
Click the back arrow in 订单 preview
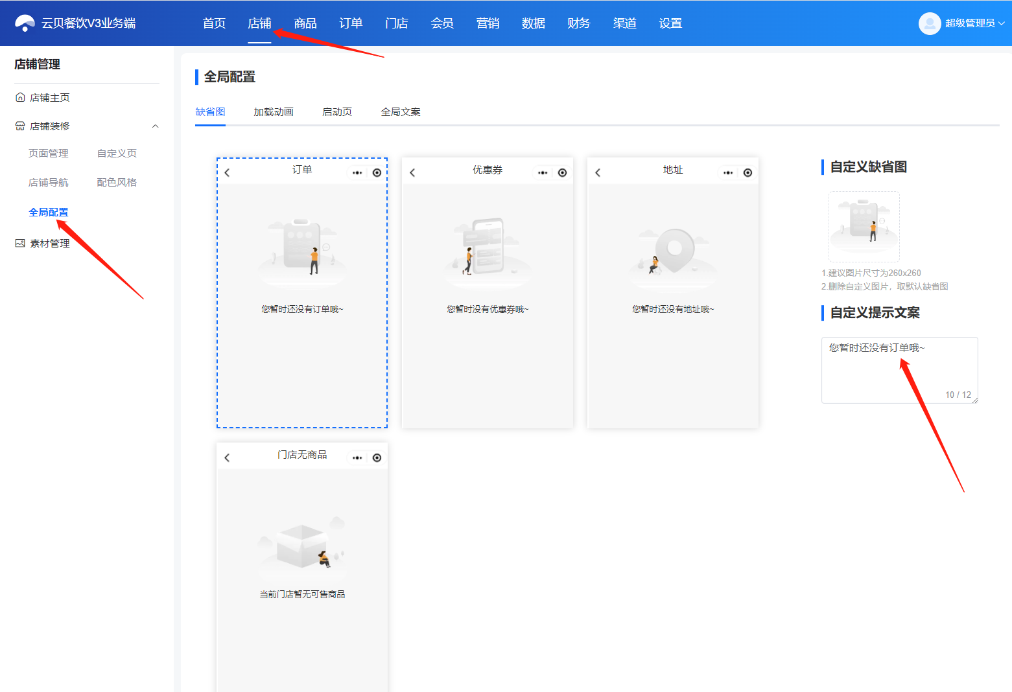click(227, 172)
